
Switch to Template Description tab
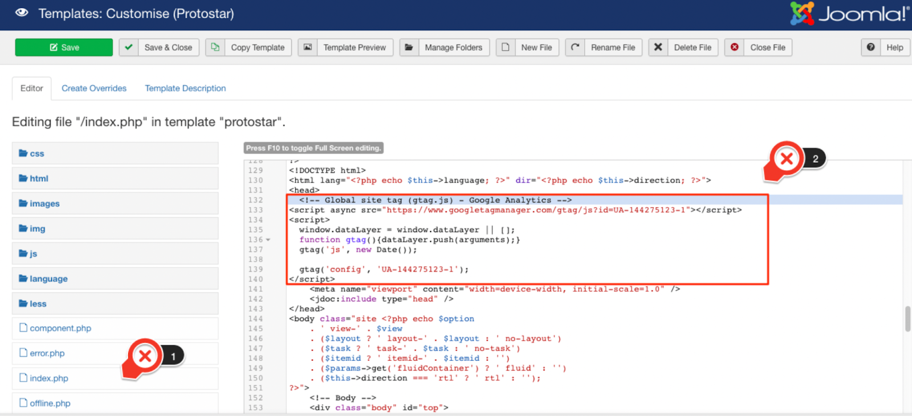tap(185, 88)
